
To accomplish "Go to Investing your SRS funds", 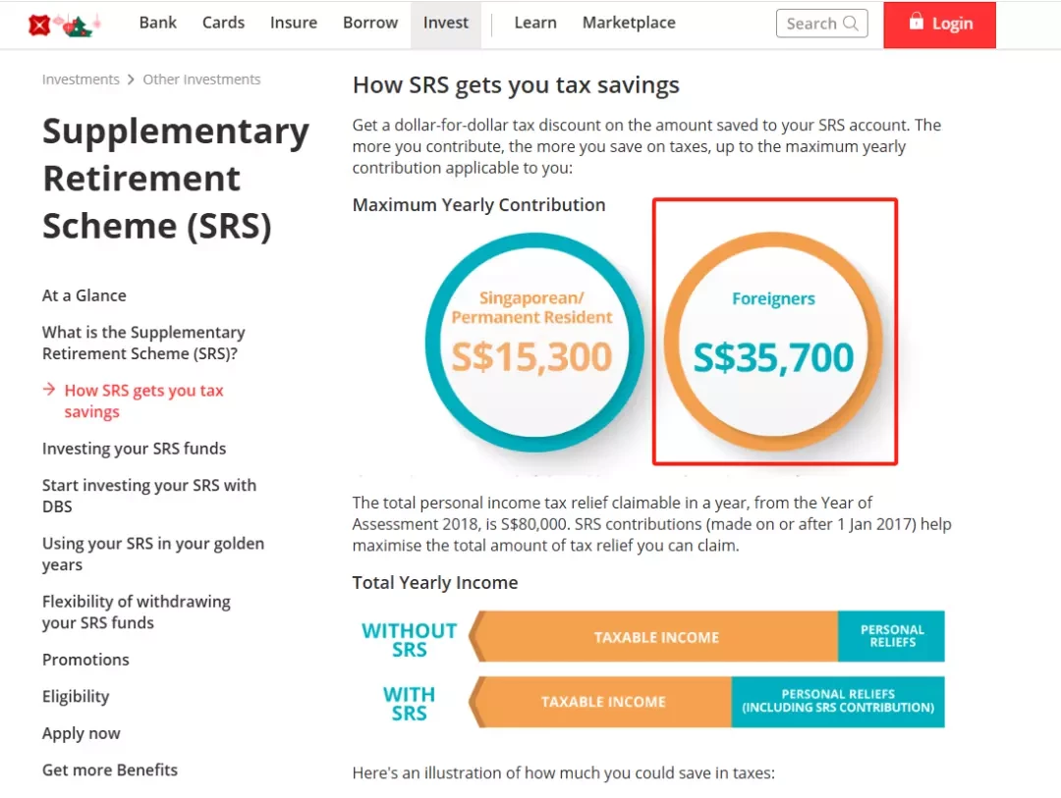I will click(134, 449).
